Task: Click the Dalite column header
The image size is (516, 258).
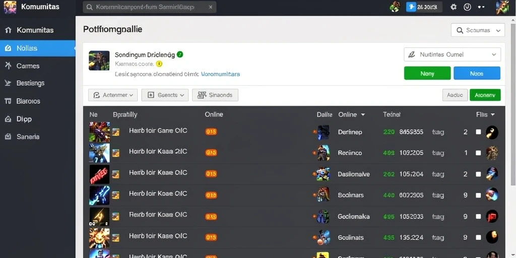Action: coord(325,114)
